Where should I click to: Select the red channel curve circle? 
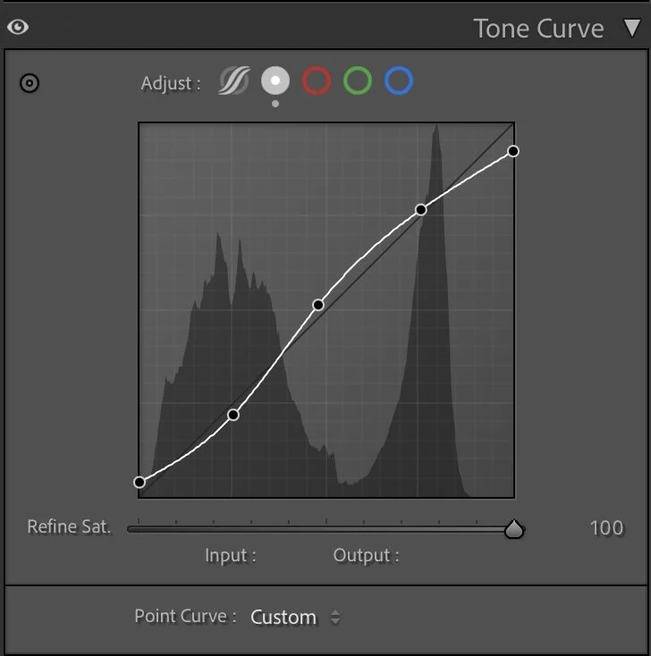(317, 80)
